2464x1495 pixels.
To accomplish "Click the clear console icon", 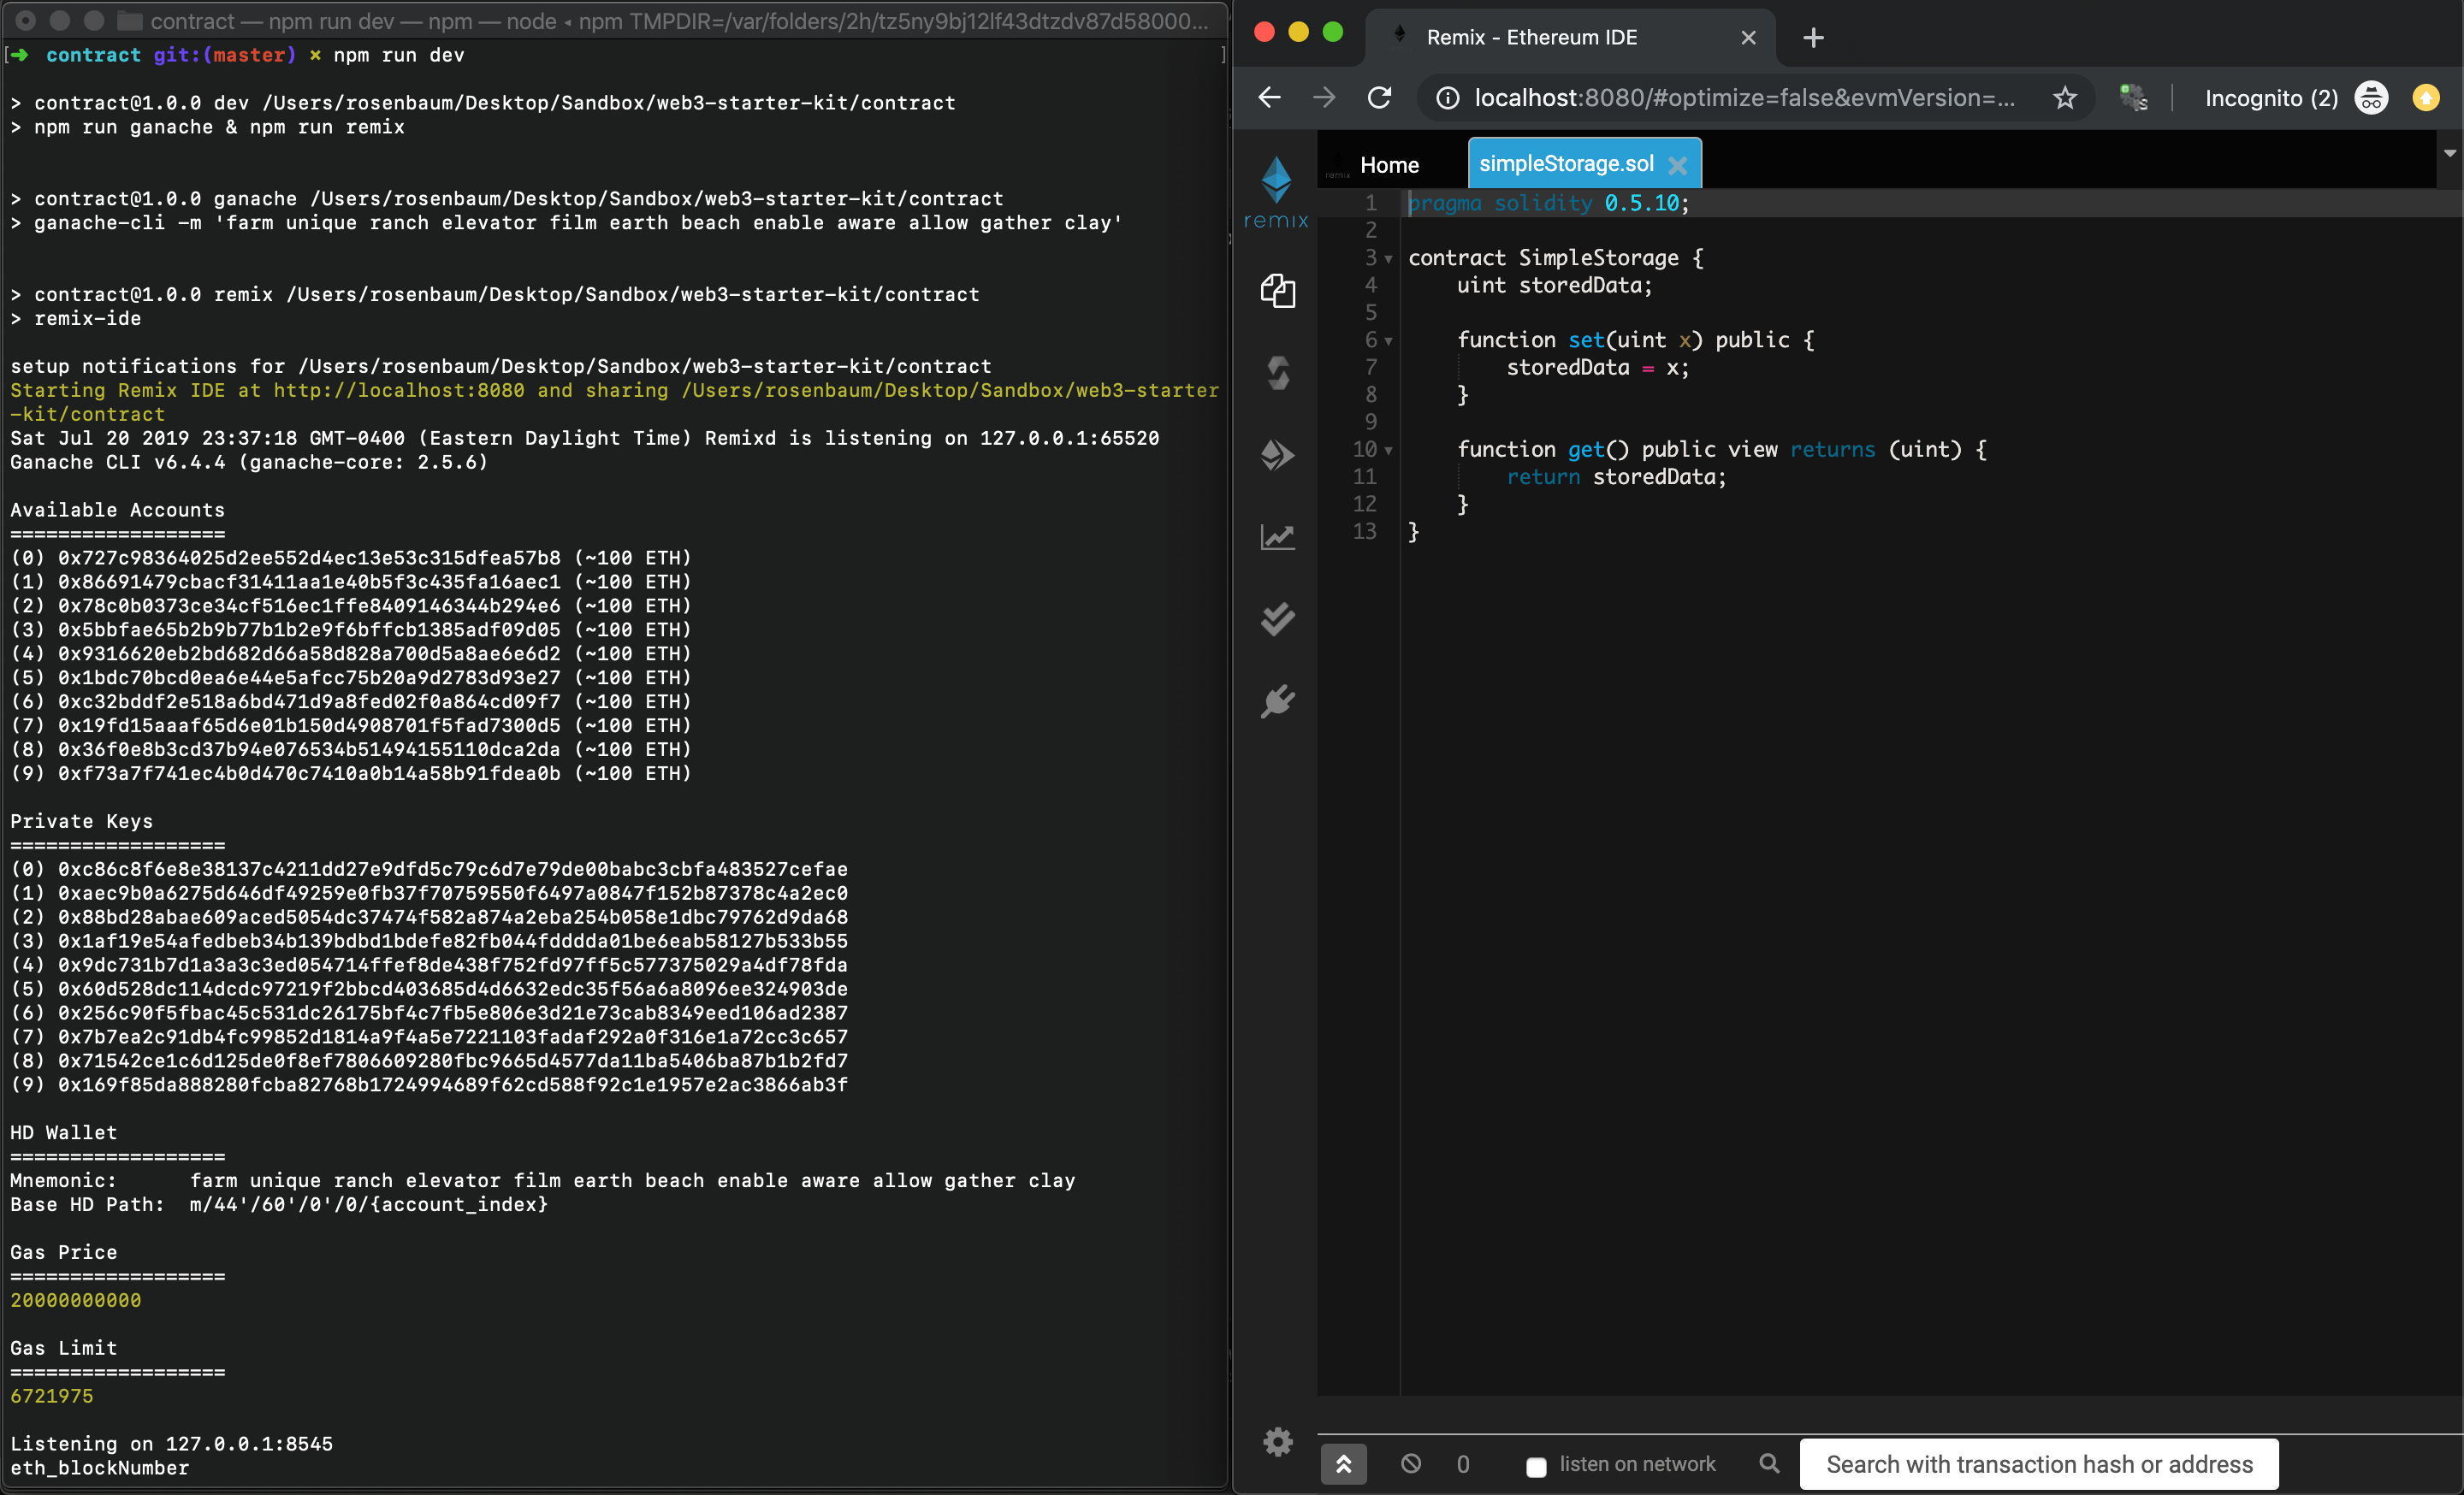I will [1410, 1463].
